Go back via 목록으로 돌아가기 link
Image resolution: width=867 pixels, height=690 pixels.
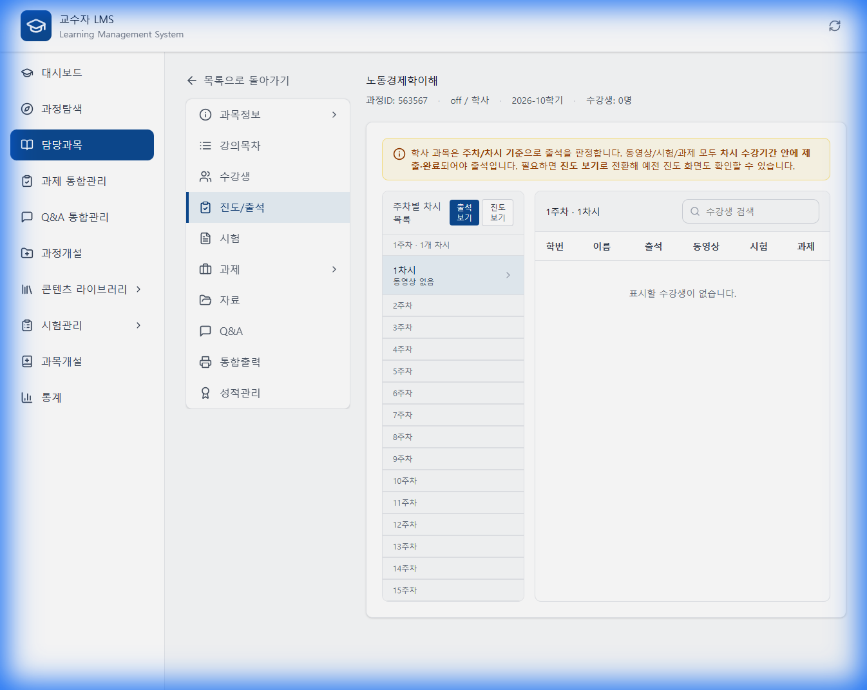[240, 81]
